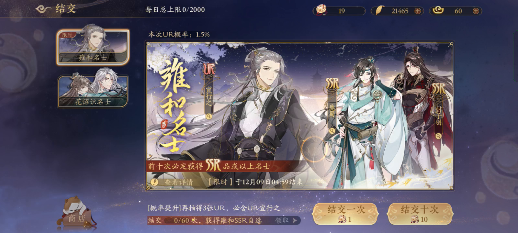Open the exclamation info icon by 查看详情
518x233 pixels.
pyautogui.click(x=154, y=182)
